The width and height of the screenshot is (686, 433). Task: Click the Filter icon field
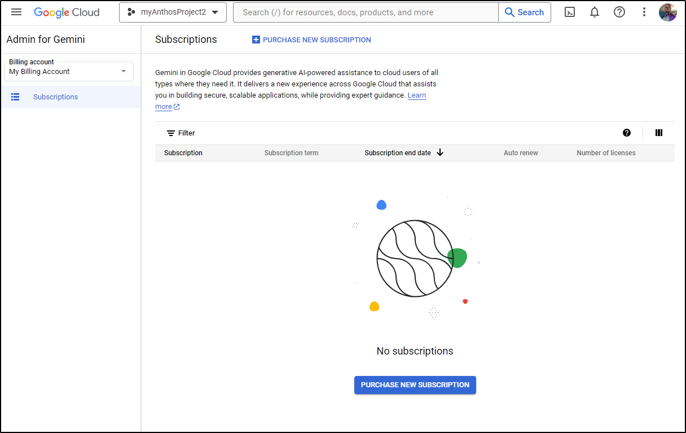coord(181,133)
